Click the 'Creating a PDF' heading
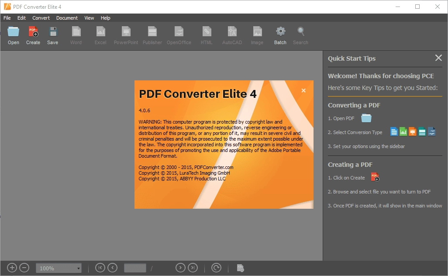Image resolution: width=448 pixels, height=276 pixels. [x=350, y=165]
